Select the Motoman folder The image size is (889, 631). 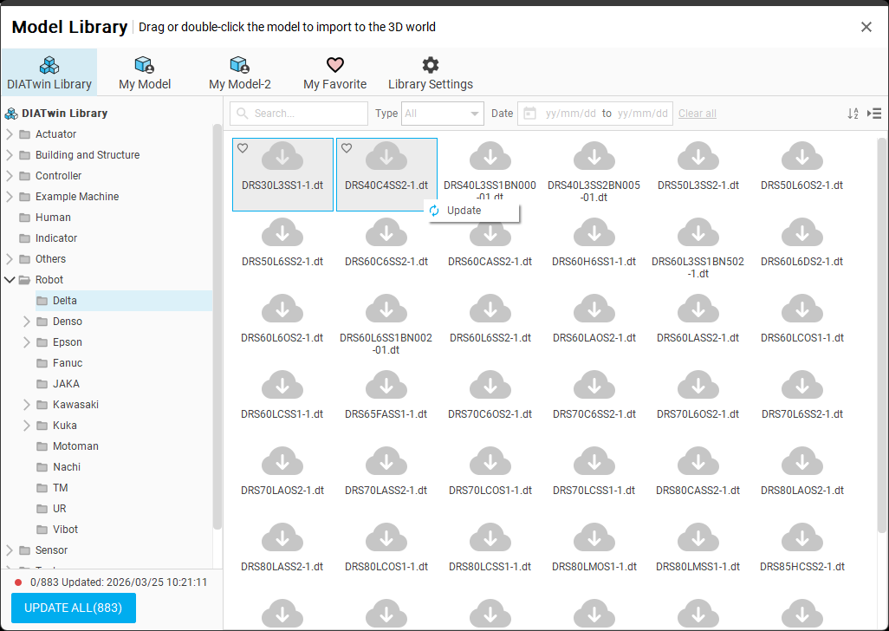pyautogui.click(x=75, y=446)
